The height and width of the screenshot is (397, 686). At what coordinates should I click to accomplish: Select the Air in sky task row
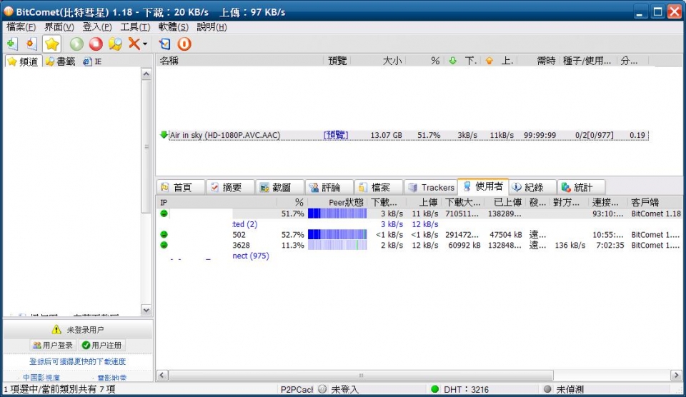pyautogui.click(x=404, y=135)
